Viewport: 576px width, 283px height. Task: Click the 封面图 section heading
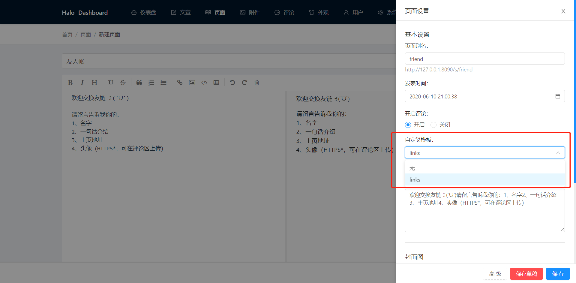[414, 257]
